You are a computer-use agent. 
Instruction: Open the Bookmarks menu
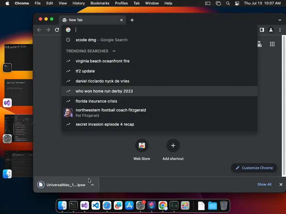tap(100, 3)
